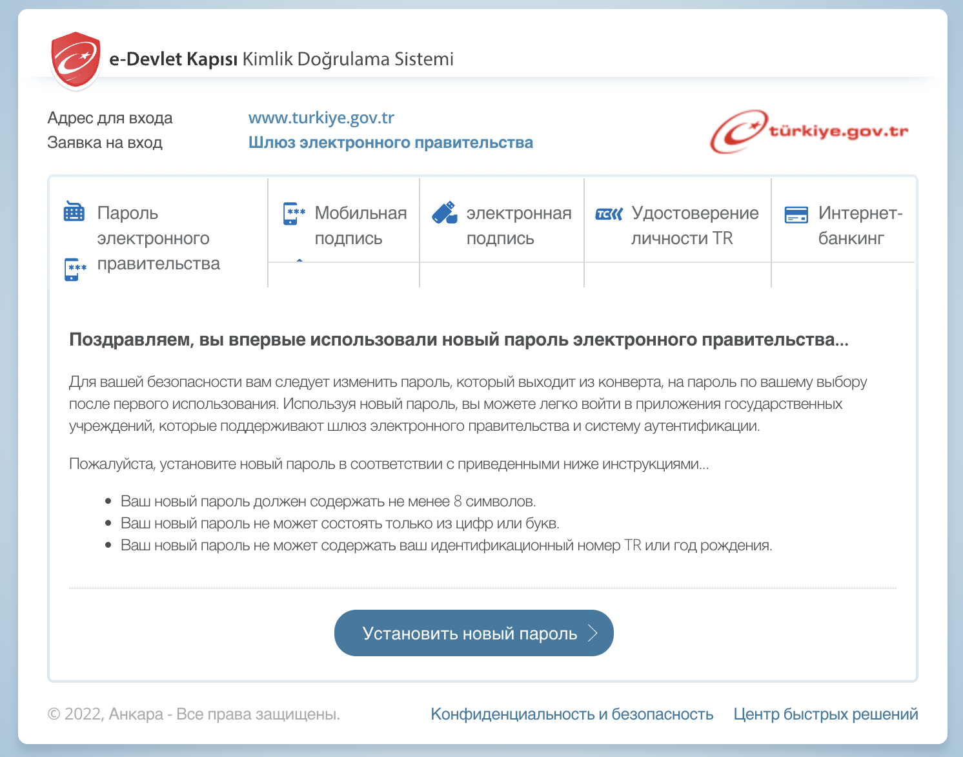Click the keyboard icon beside Пароль
Viewport: 963px width, 757px height.
(x=74, y=212)
